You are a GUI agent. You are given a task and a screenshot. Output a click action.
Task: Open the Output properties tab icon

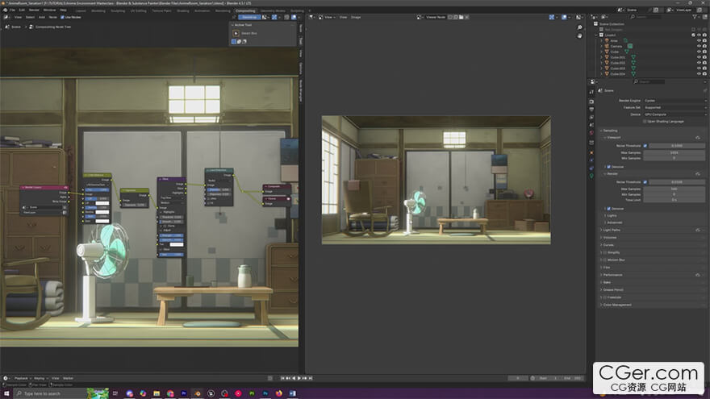tap(591, 110)
